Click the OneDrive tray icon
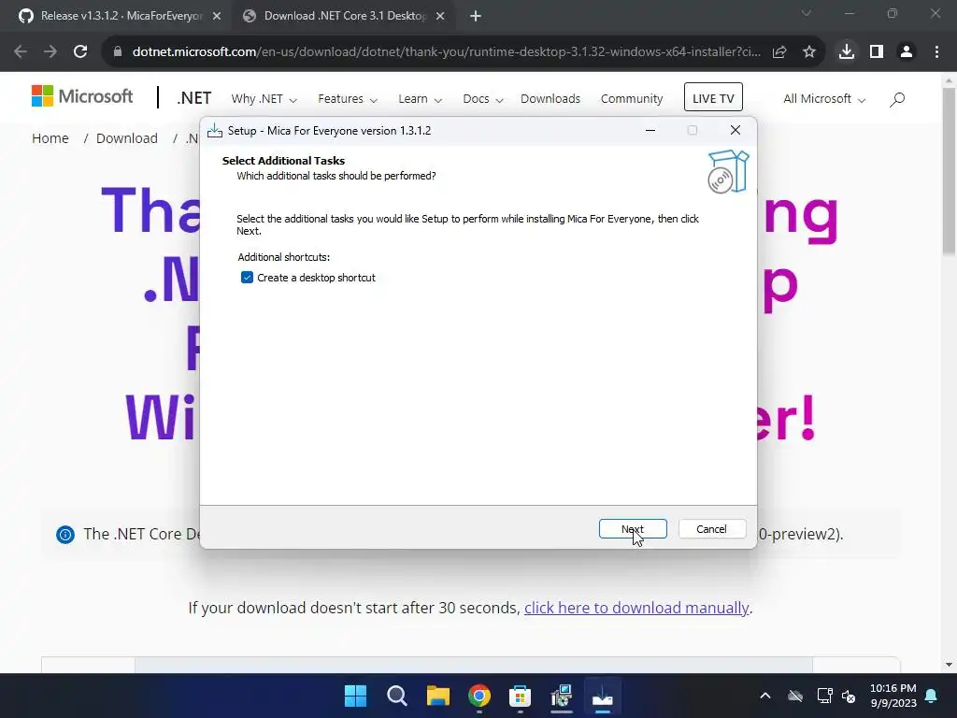The width and height of the screenshot is (957, 718). click(795, 696)
